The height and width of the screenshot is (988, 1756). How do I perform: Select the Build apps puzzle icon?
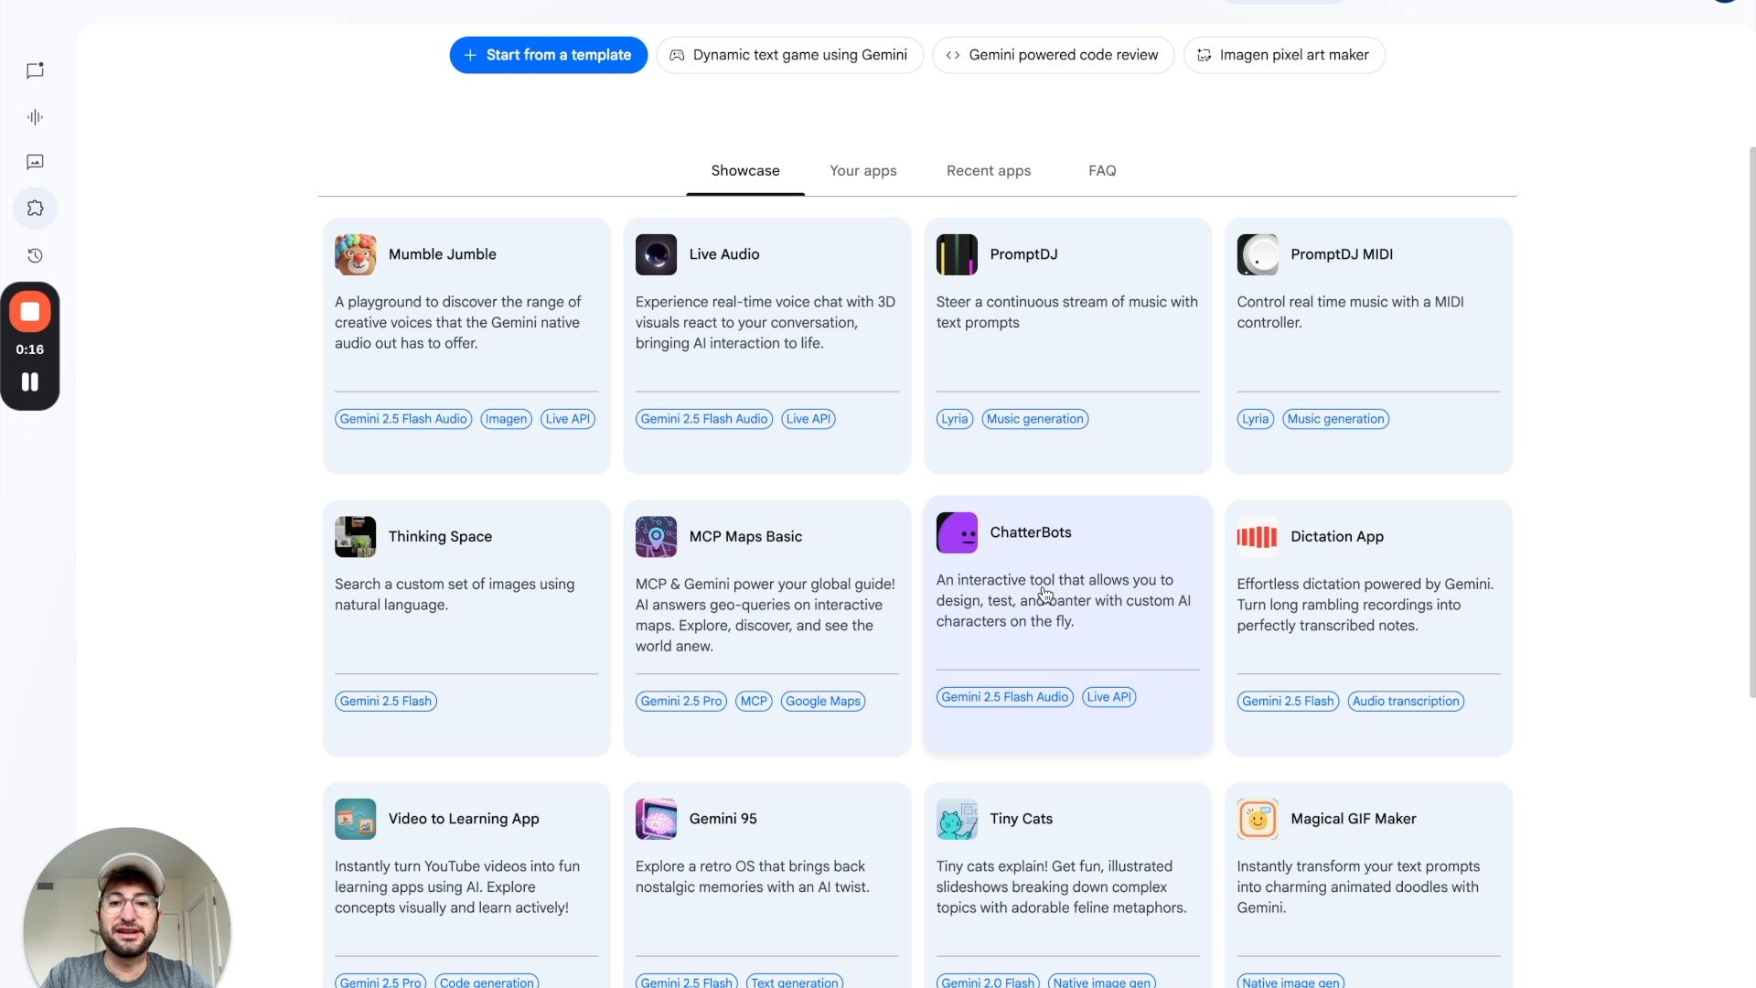(x=35, y=209)
